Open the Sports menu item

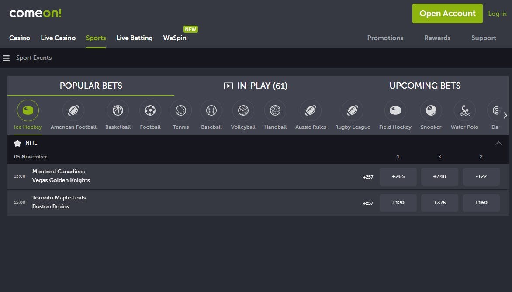[96, 38]
